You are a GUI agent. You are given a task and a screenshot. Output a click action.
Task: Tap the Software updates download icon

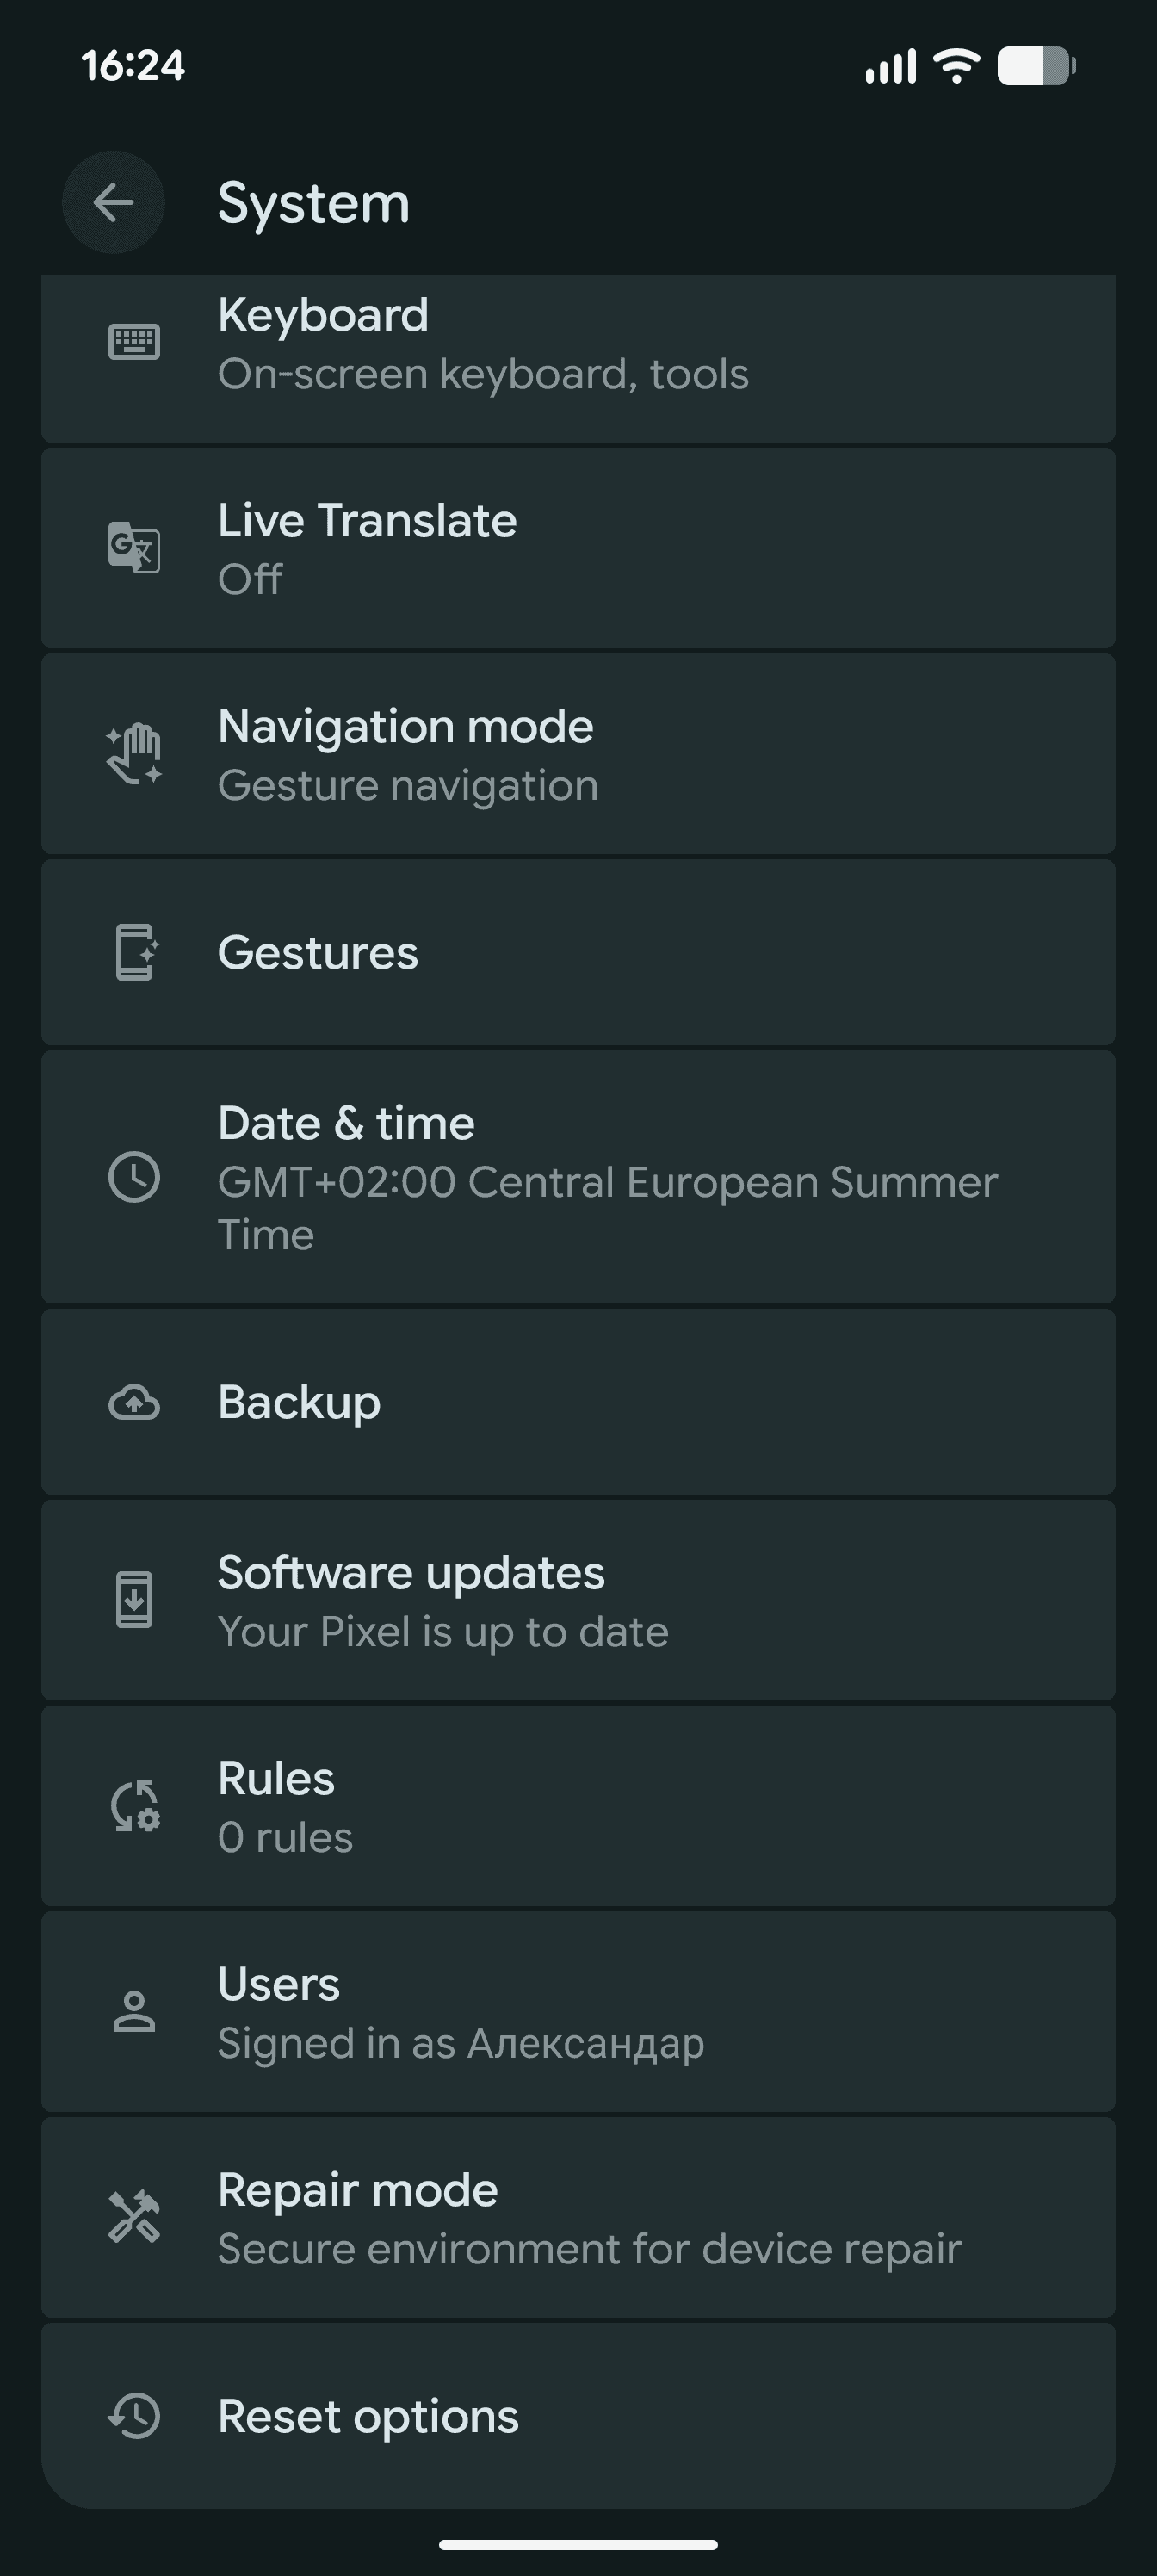pos(134,1600)
